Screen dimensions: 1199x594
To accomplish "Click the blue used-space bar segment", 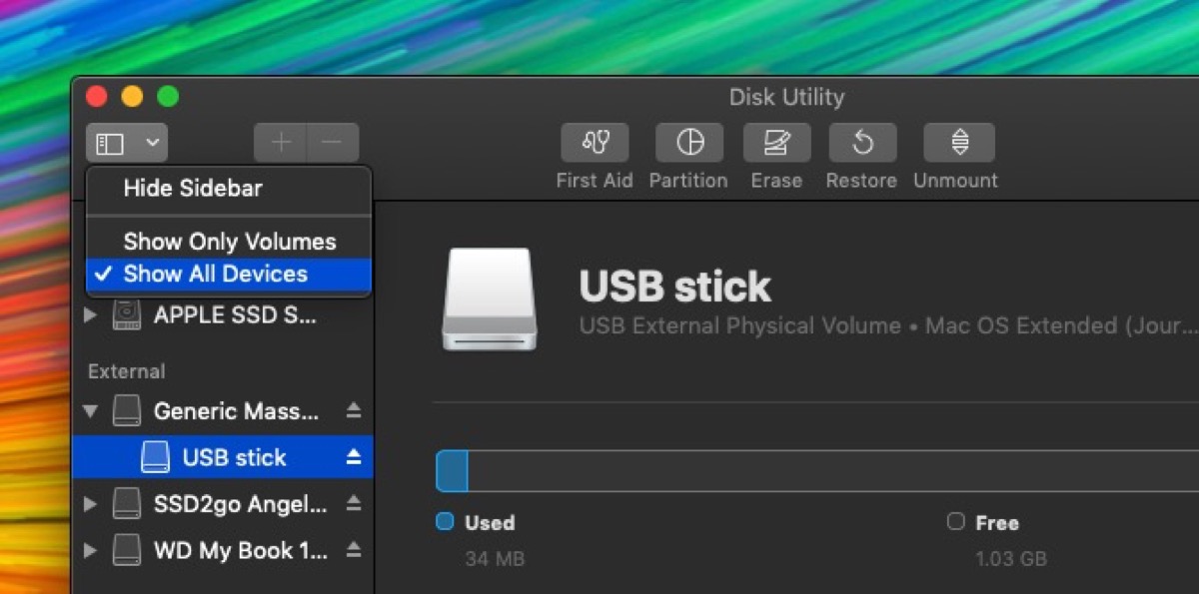I will click(452, 471).
